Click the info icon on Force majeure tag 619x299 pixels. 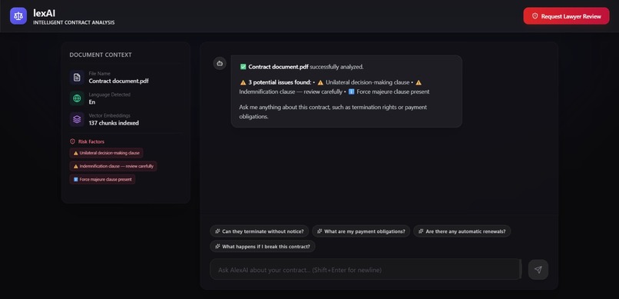click(x=76, y=180)
